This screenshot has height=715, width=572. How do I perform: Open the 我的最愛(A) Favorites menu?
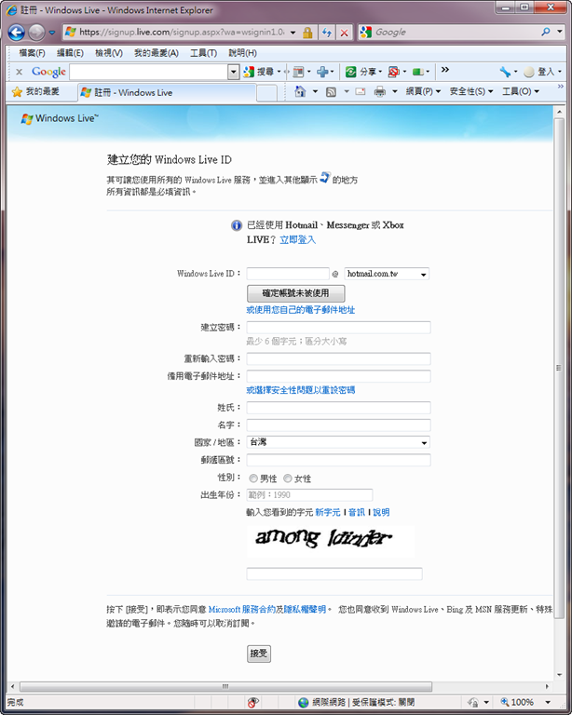(156, 53)
